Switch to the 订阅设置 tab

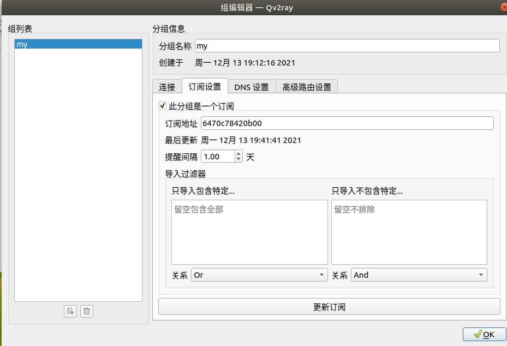tap(205, 86)
